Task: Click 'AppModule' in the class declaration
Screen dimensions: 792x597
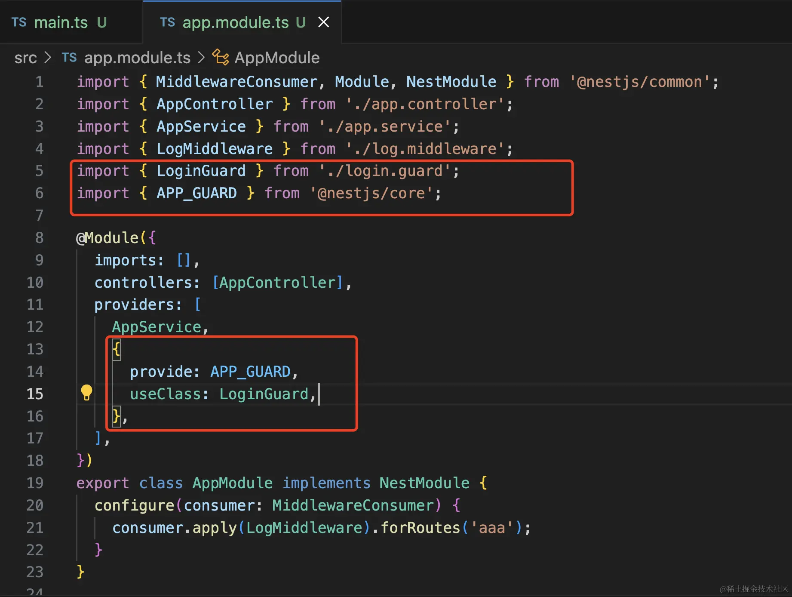Action: pos(232,483)
